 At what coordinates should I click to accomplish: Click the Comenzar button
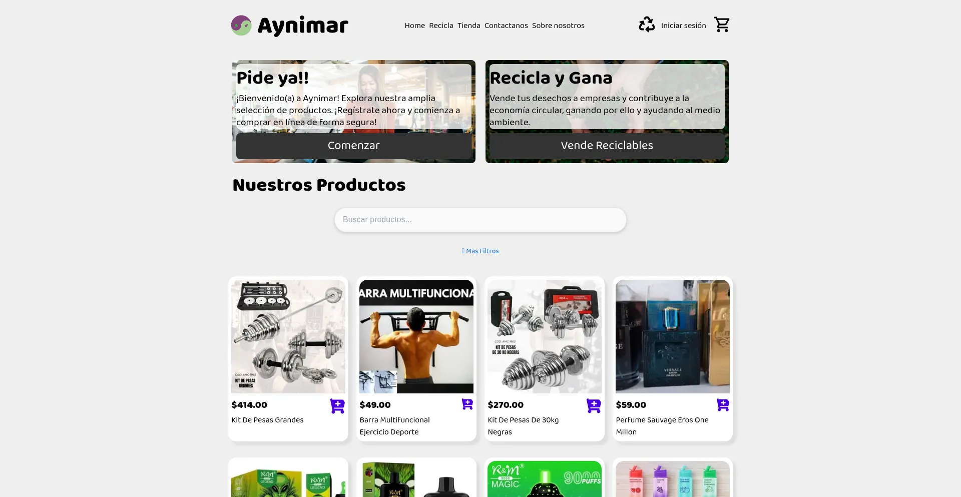coord(354,146)
